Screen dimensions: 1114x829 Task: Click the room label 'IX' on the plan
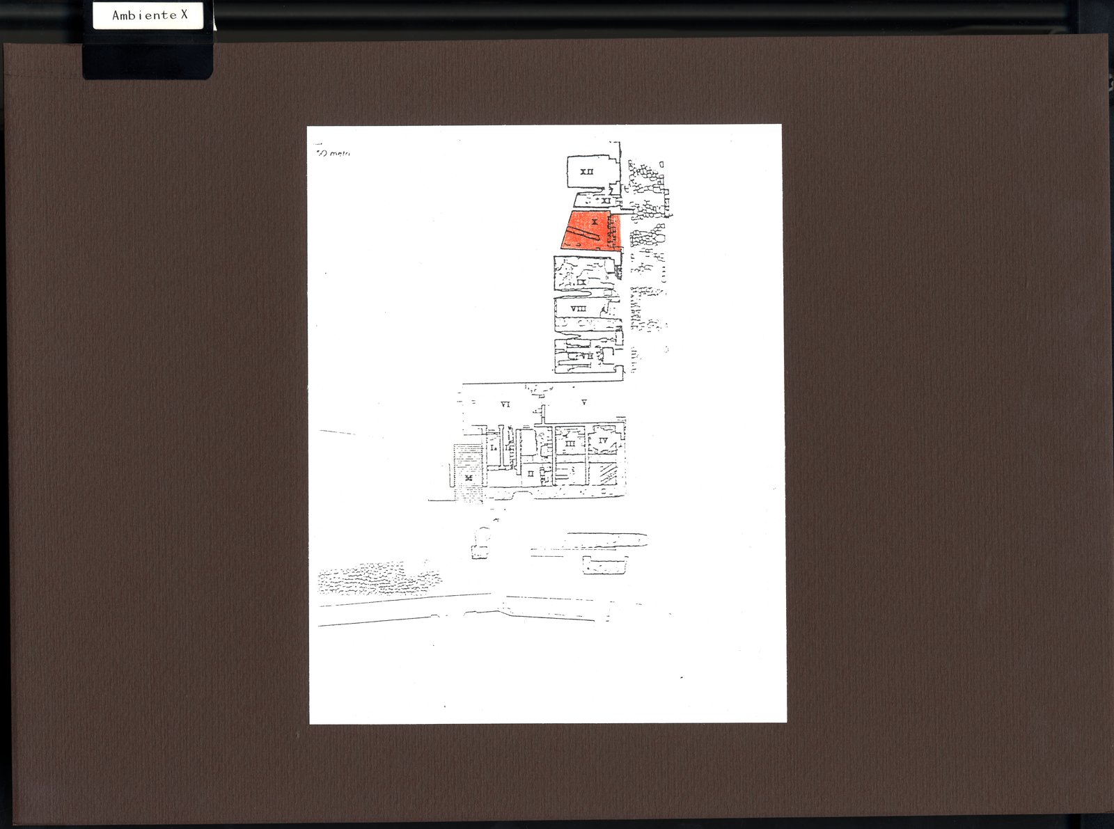click(x=581, y=282)
